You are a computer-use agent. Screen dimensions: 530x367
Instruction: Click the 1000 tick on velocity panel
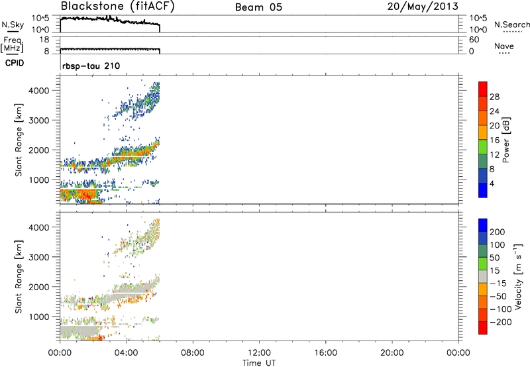[38, 317]
